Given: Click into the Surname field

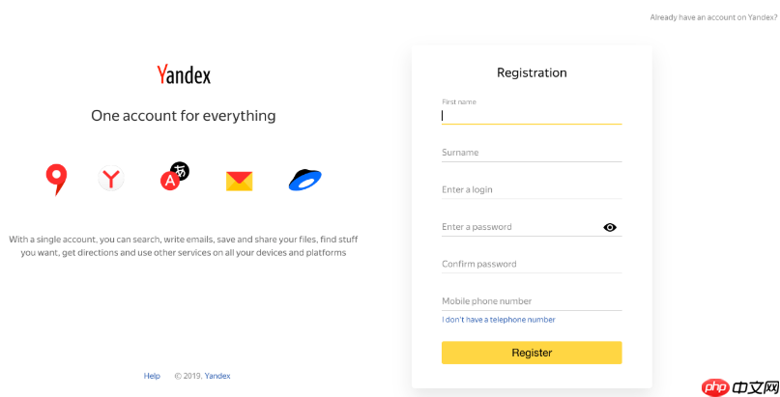Looking at the screenshot, I should click(531, 153).
